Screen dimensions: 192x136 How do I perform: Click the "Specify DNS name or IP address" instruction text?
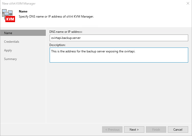tap(56, 17)
